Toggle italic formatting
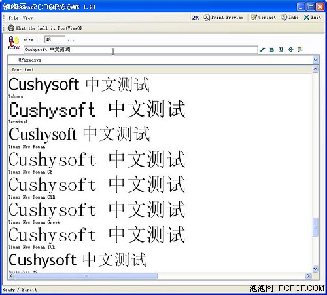The height and width of the screenshot is (295, 327). (262, 50)
